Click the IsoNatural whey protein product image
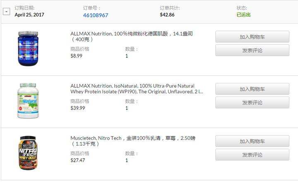 pyautogui.click(x=28, y=101)
